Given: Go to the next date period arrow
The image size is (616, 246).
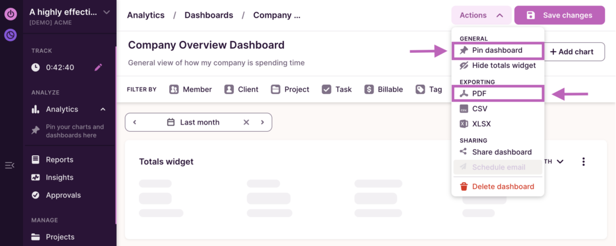Looking at the screenshot, I should [x=262, y=122].
